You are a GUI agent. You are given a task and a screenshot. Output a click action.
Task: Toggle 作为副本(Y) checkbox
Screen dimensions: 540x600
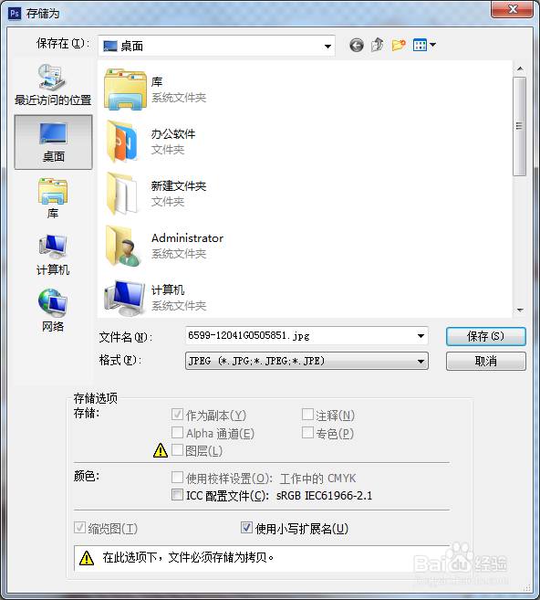pyautogui.click(x=177, y=414)
